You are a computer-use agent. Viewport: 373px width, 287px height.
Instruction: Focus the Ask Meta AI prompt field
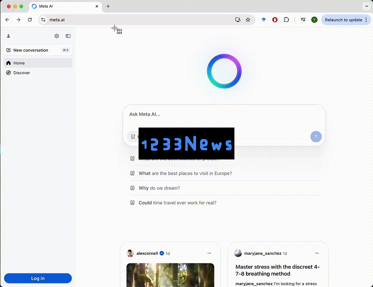[x=224, y=114]
